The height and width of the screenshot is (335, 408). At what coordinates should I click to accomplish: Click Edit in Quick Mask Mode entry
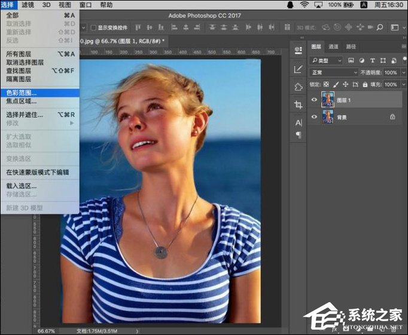pyautogui.click(x=37, y=172)
